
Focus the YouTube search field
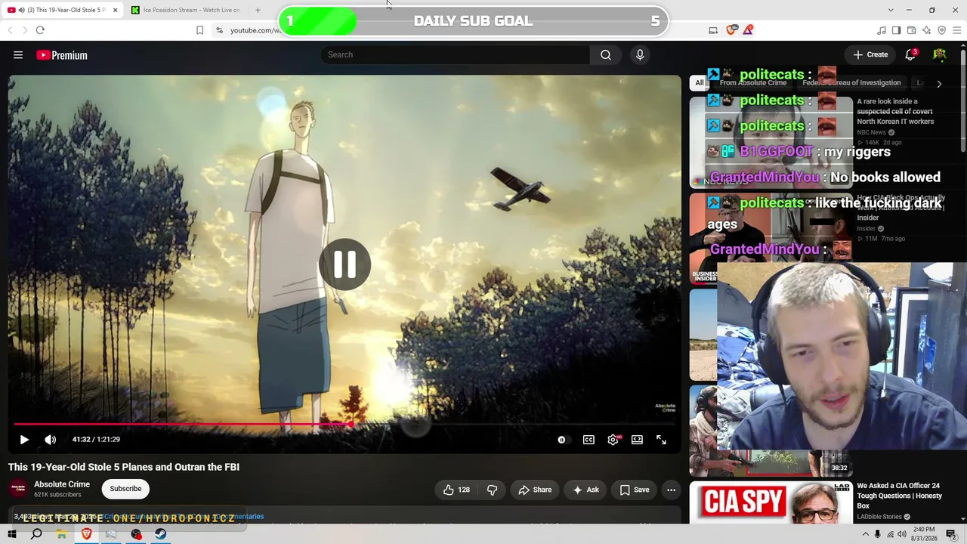point(456,54)
